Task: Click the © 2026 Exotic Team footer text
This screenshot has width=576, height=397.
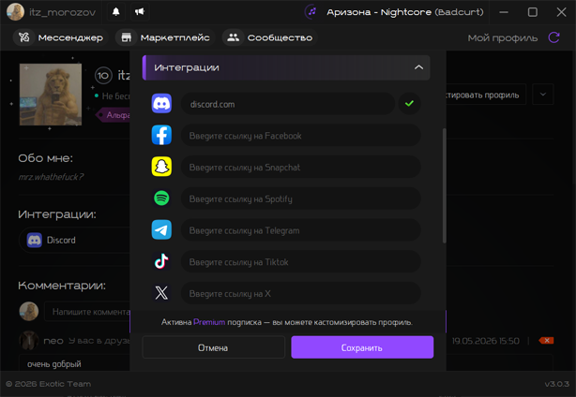Action: click(x=48, y=384)
